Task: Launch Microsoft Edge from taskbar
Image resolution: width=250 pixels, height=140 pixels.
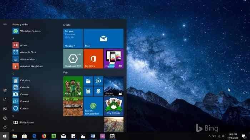Action: [x=34, y=136]
